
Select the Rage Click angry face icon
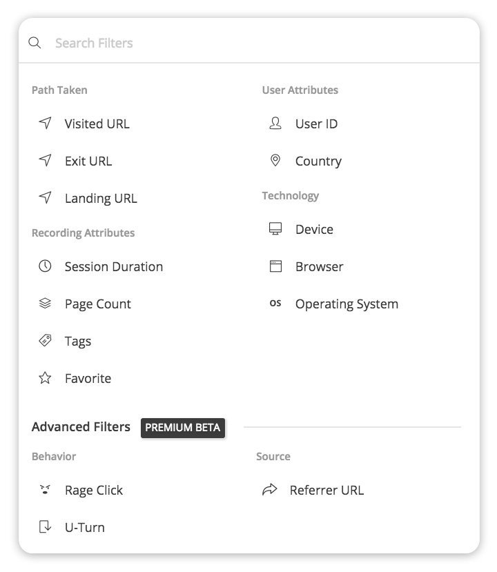click(45, 490)
